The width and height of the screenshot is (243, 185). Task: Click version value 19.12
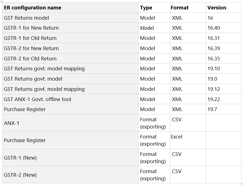(x=213, y=89)
